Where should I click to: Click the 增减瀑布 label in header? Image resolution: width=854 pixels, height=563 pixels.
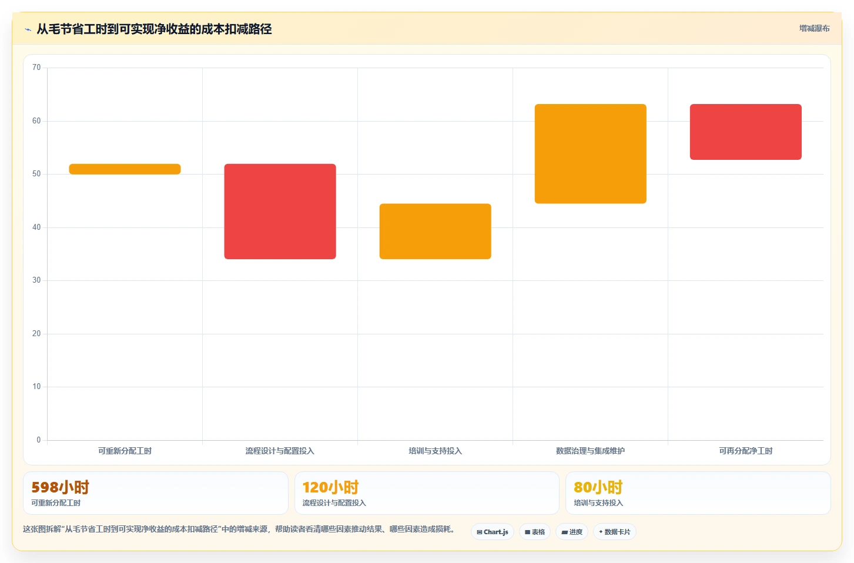[x=815, y=28]
